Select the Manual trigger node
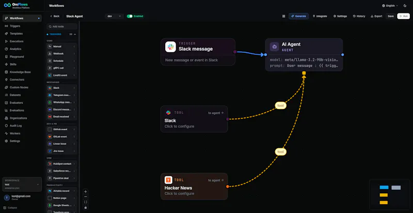The width and height of the screenshot is (413, 213). (62, 47)
